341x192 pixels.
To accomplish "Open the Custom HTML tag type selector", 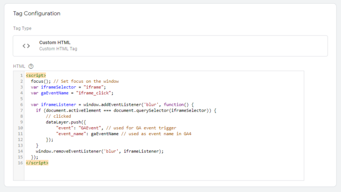I will click(x=170, y=46).
